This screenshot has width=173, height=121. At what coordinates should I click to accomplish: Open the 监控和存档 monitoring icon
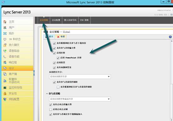5,88
